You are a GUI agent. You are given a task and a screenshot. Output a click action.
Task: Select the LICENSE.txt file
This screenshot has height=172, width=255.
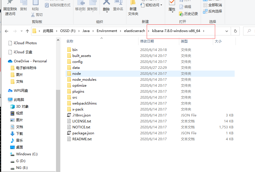[150, 121]
